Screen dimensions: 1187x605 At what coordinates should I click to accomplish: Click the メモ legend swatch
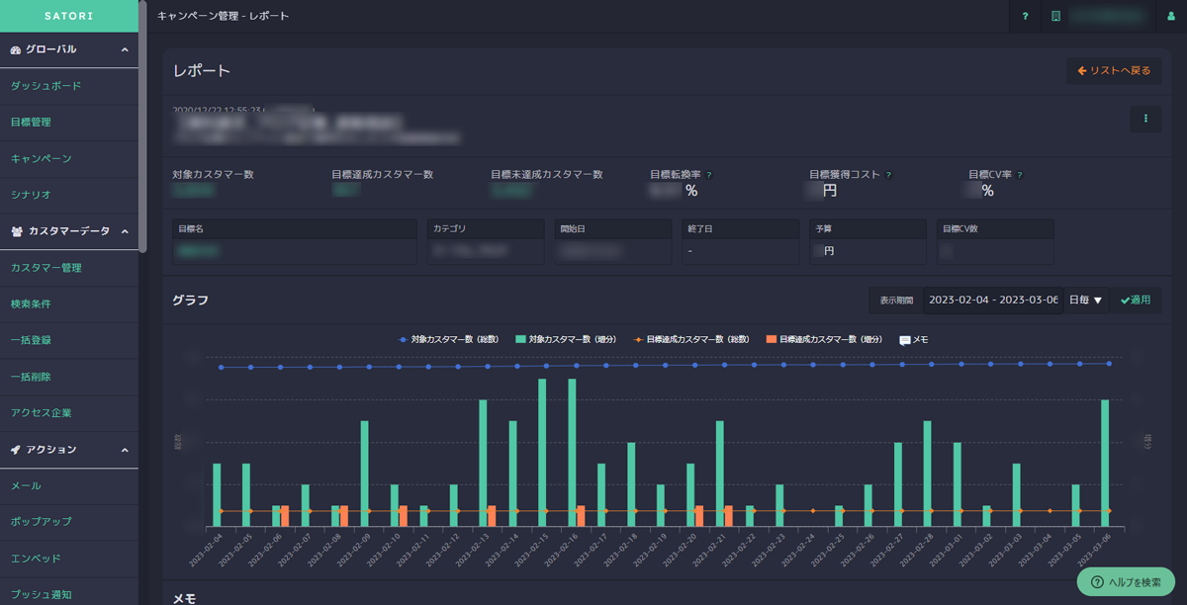[x=905, y=339]
